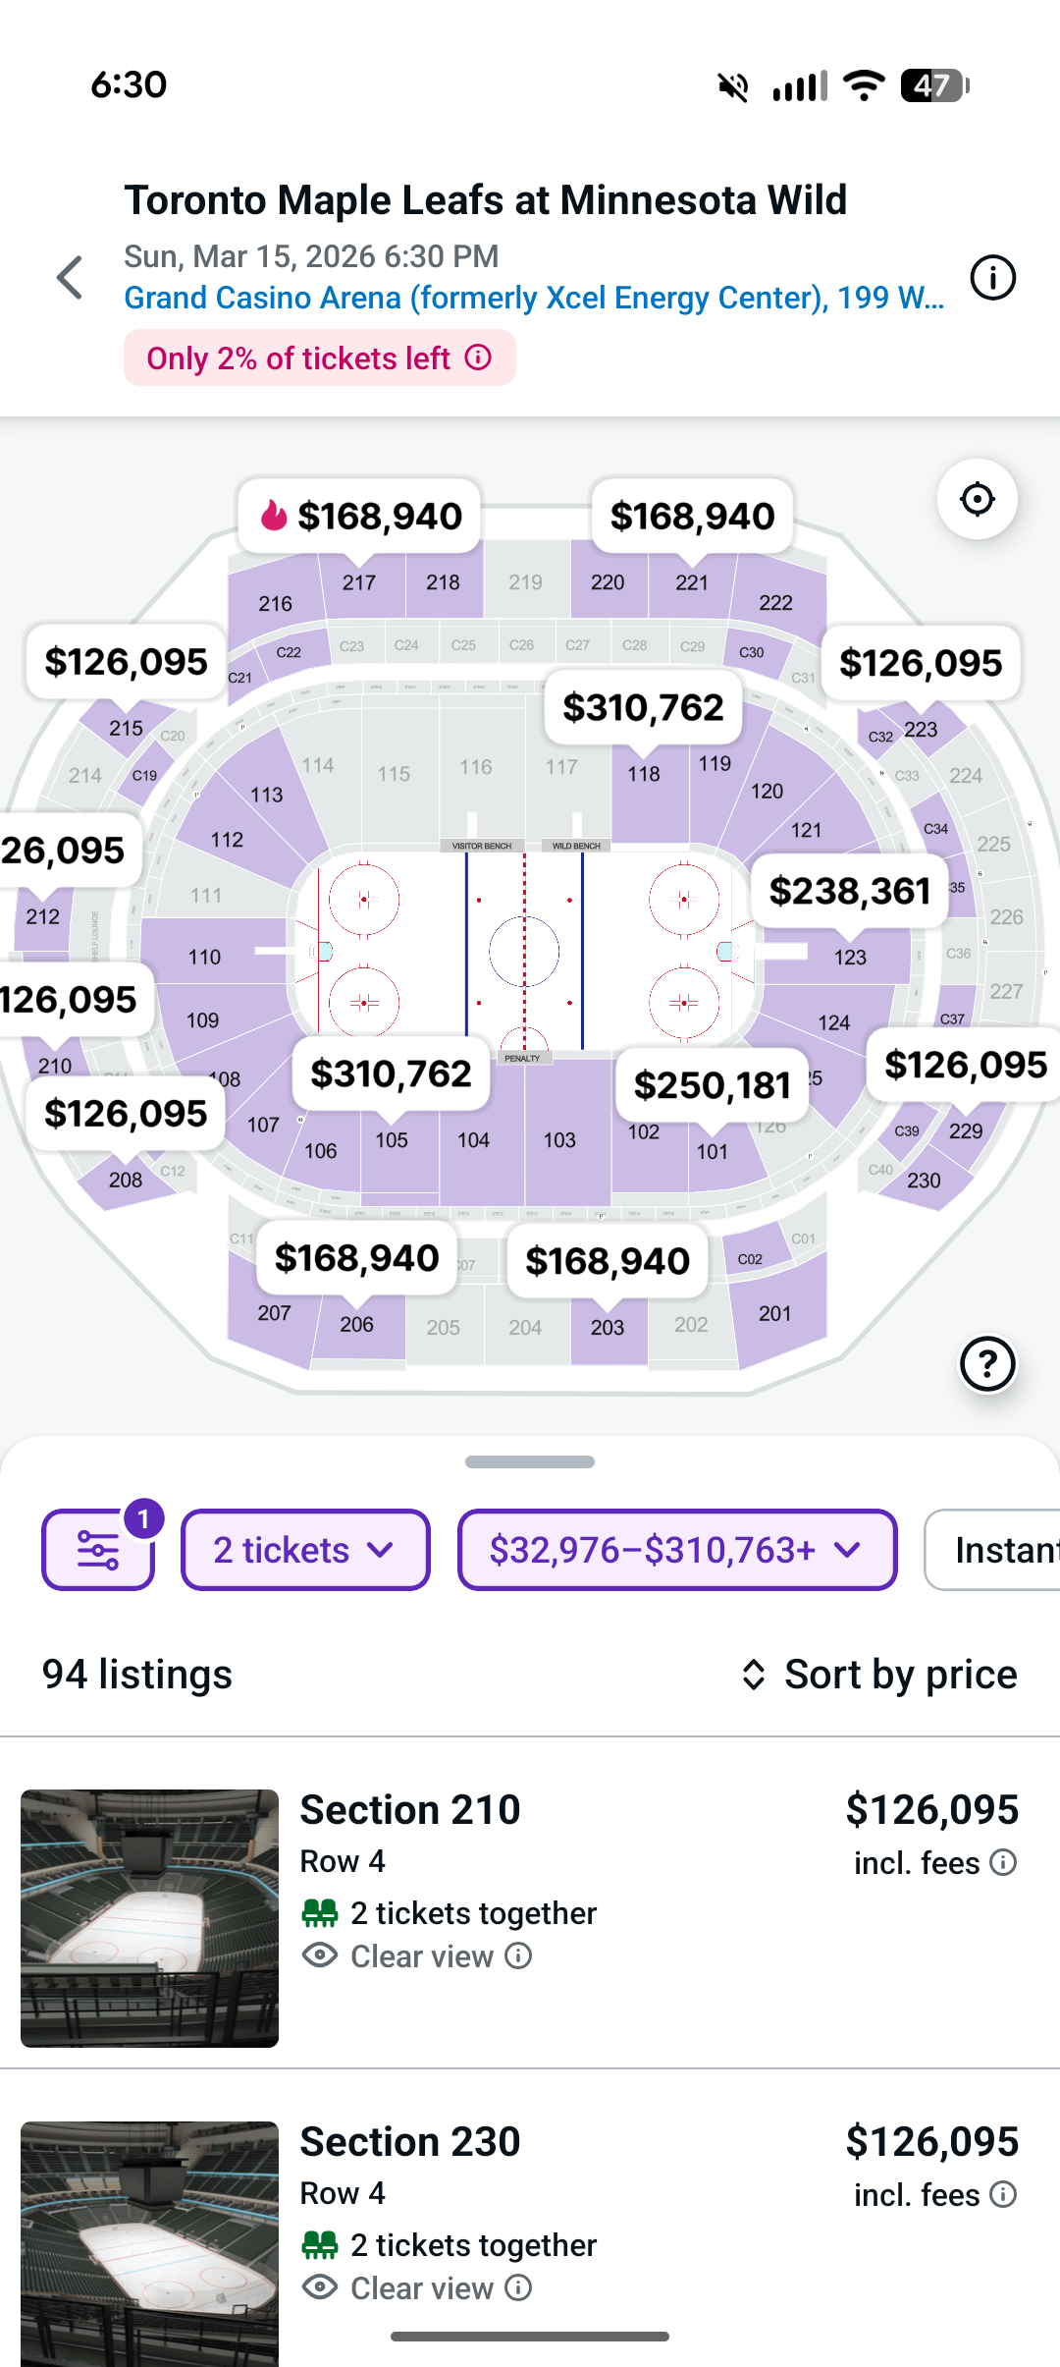Expand the 2 tickets dropdown
Image resolution: width=1060 pixels, height=2367 pixels.
pos(305,1550)
